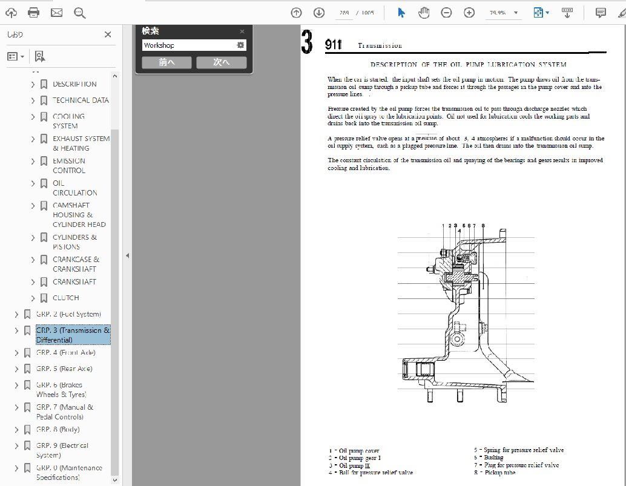This screenshot has width=626, height=486.
Task: Open the CRANKCASE & CRANKSHAFT bookmark
Action: tap(76, 264)
